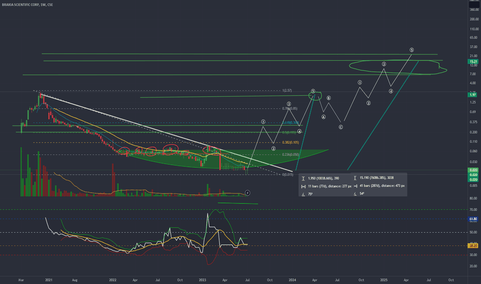
Task: Click the 37.00 price axis label
Action: click(473, 47)
